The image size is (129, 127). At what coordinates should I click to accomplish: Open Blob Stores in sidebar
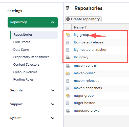[x=22, y=42]
